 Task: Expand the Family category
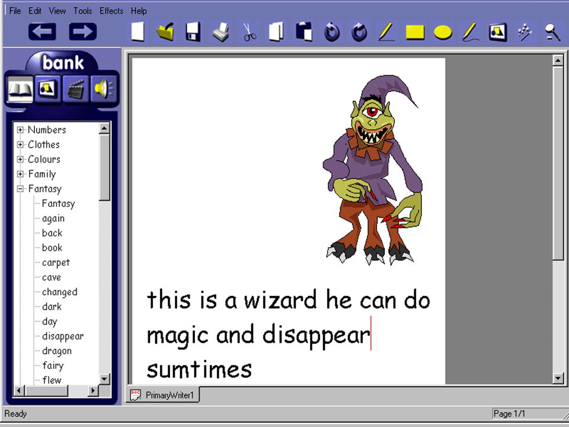[20, 174]
